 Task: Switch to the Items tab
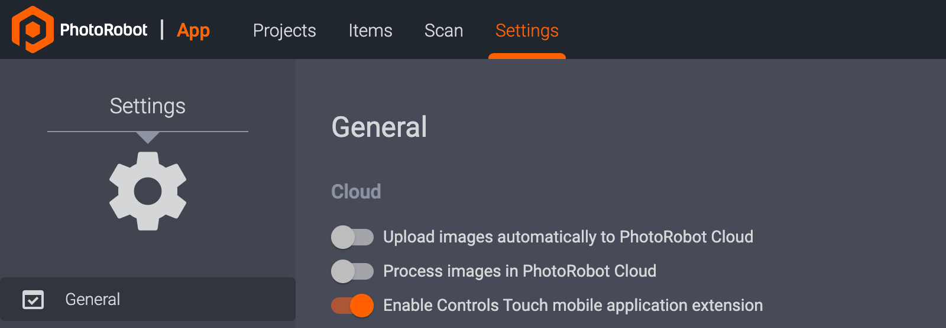(x=370, y=31)
